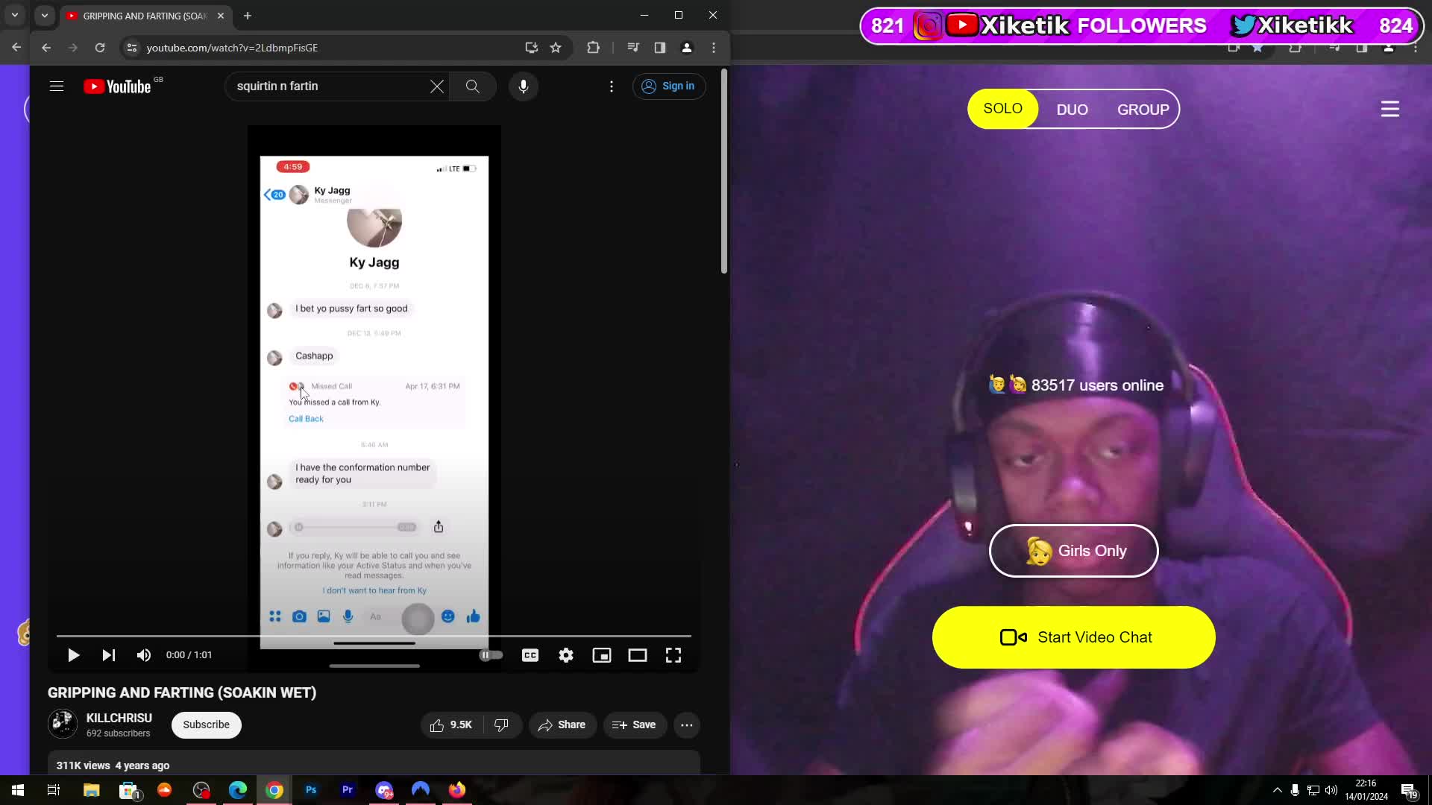The width and height of the screenshot is (1432, 805).
Task: Activate the miniplayer icon
Action: [x=602, y=655]
